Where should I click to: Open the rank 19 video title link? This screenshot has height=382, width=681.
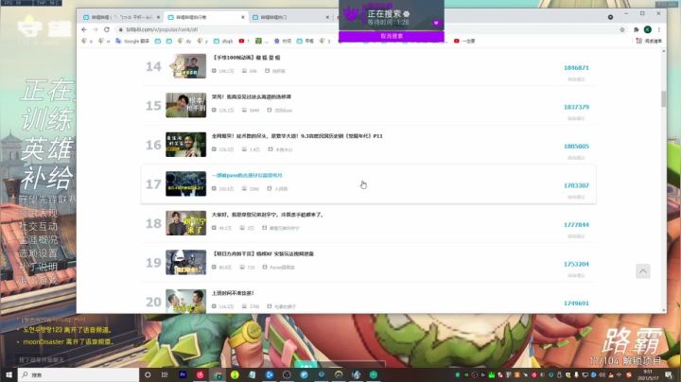pyautogui.click(x=263, y=254)
